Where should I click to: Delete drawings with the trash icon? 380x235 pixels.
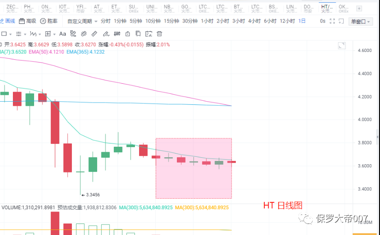point(159,34)
